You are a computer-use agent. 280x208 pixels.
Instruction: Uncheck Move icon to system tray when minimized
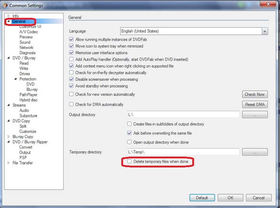point(71,46)
